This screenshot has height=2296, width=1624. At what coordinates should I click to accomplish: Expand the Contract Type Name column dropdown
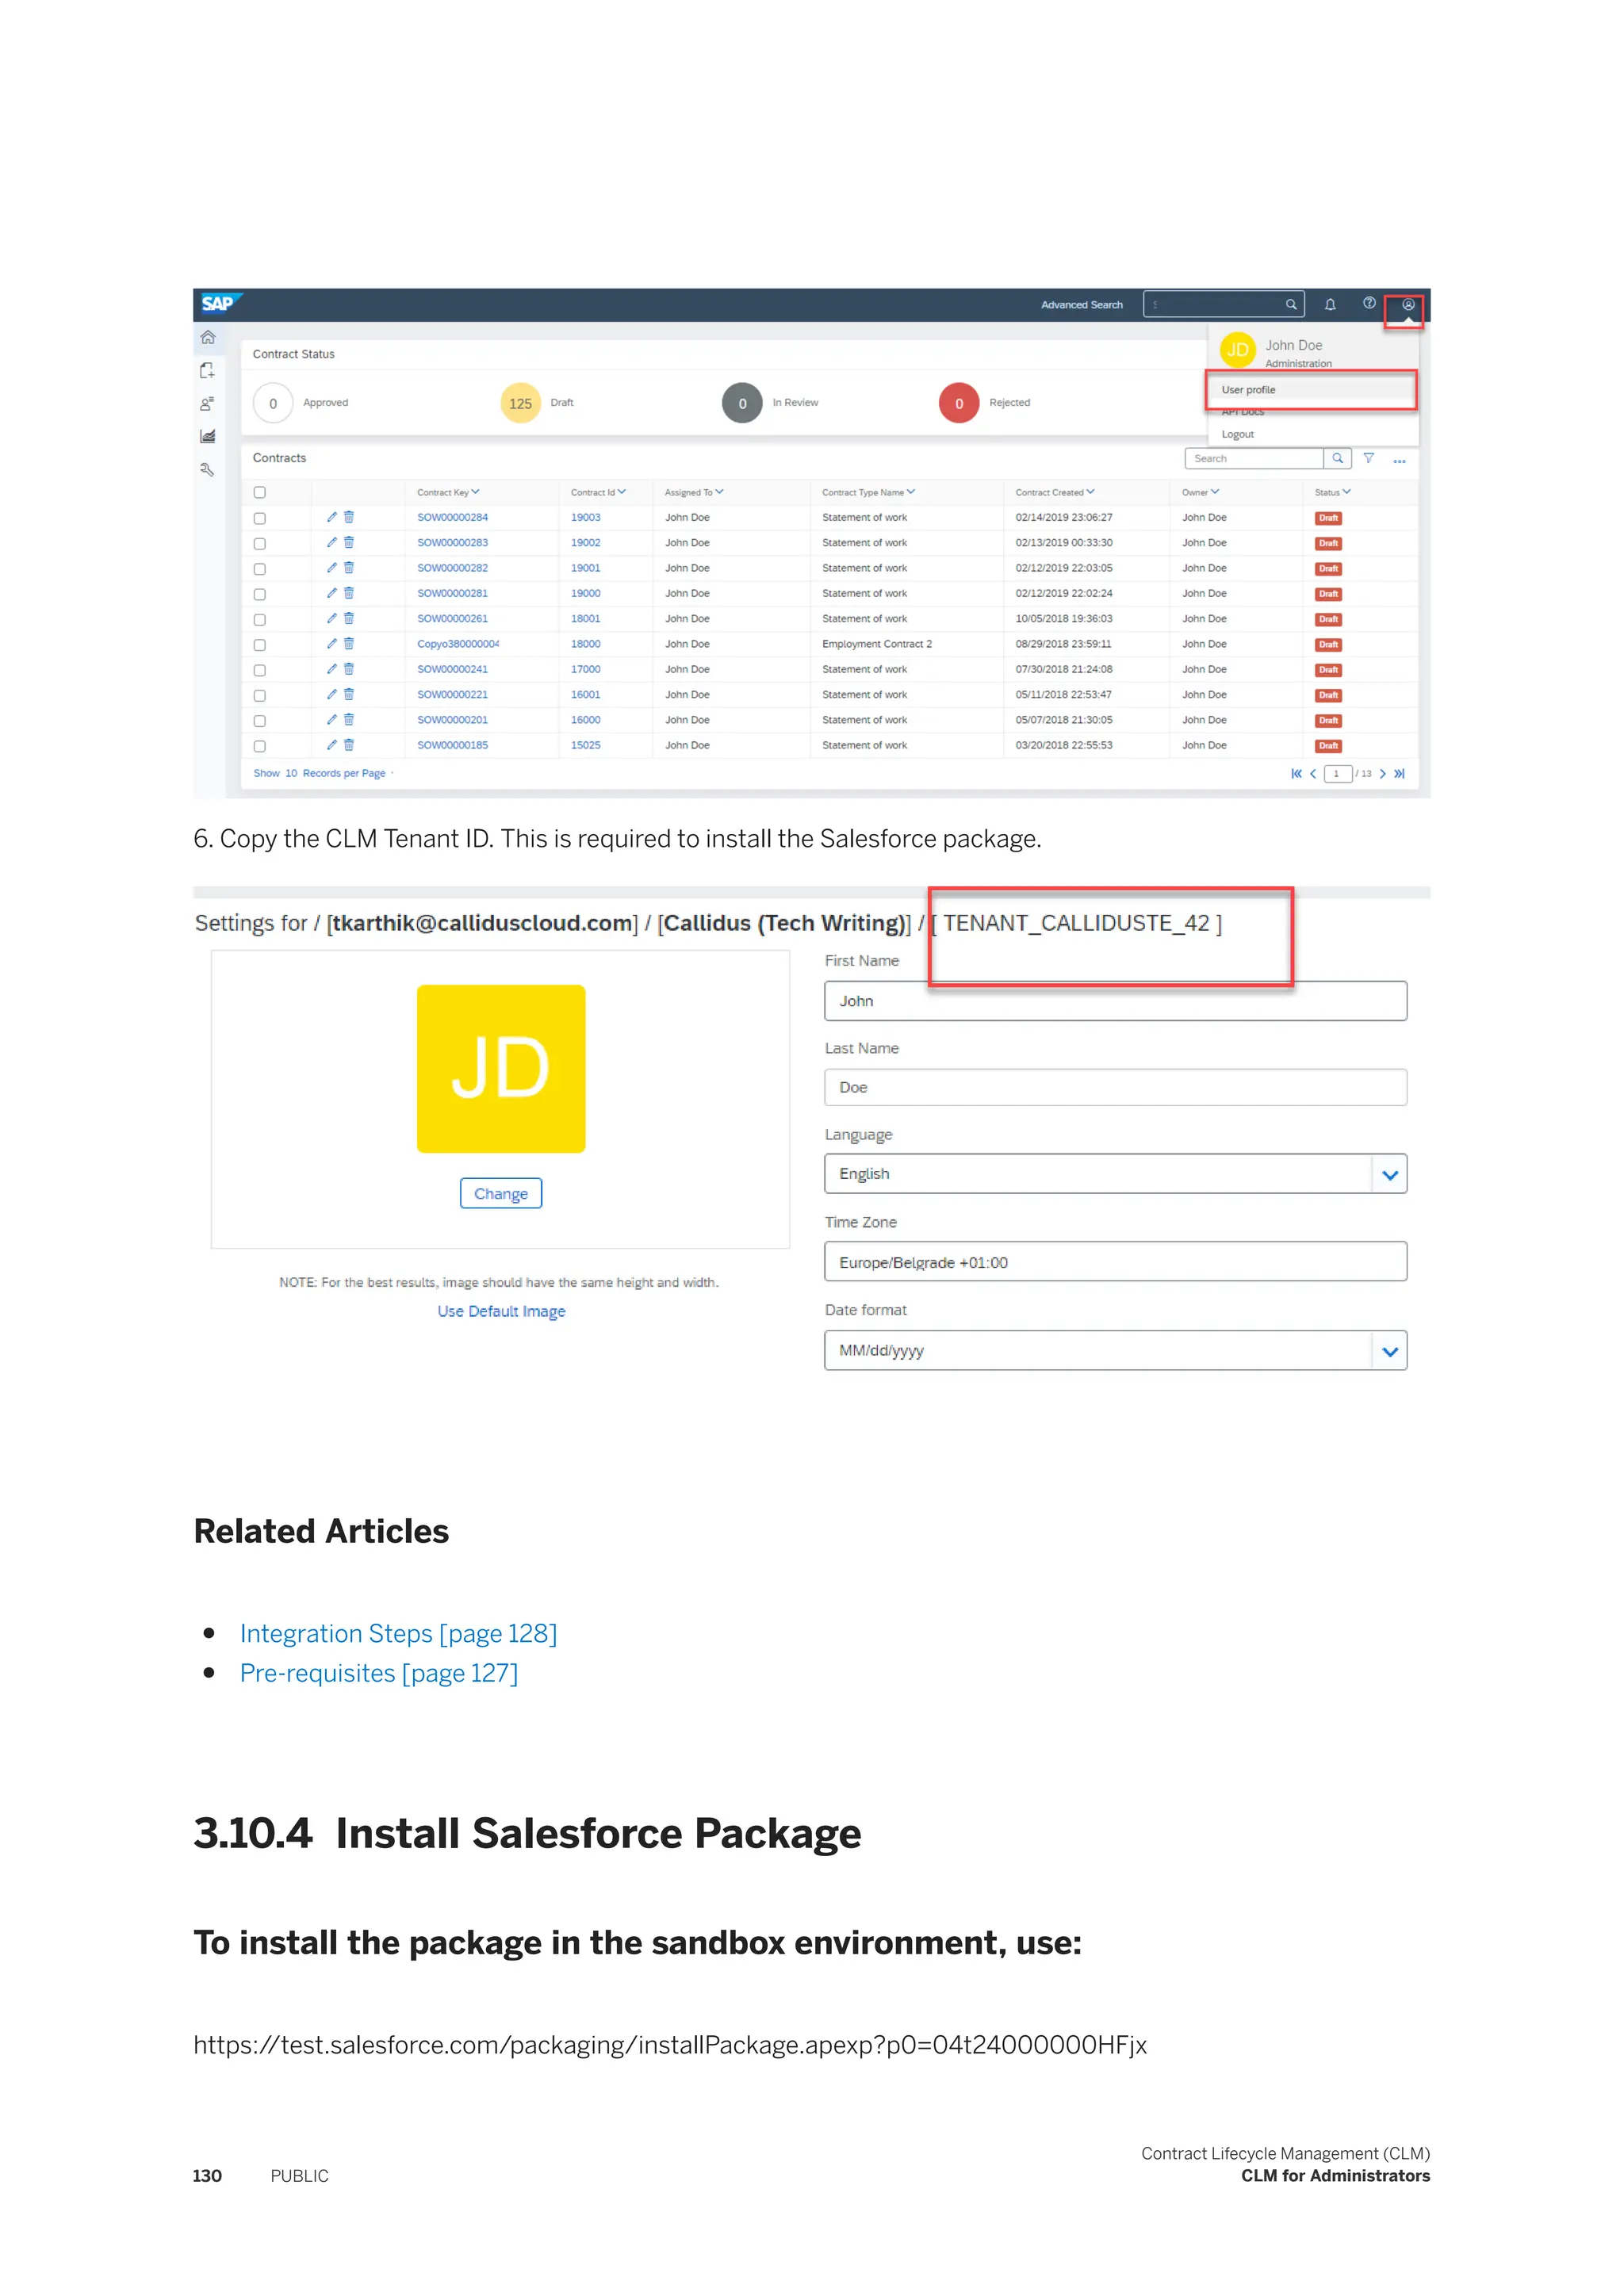[x=910, y=492]
